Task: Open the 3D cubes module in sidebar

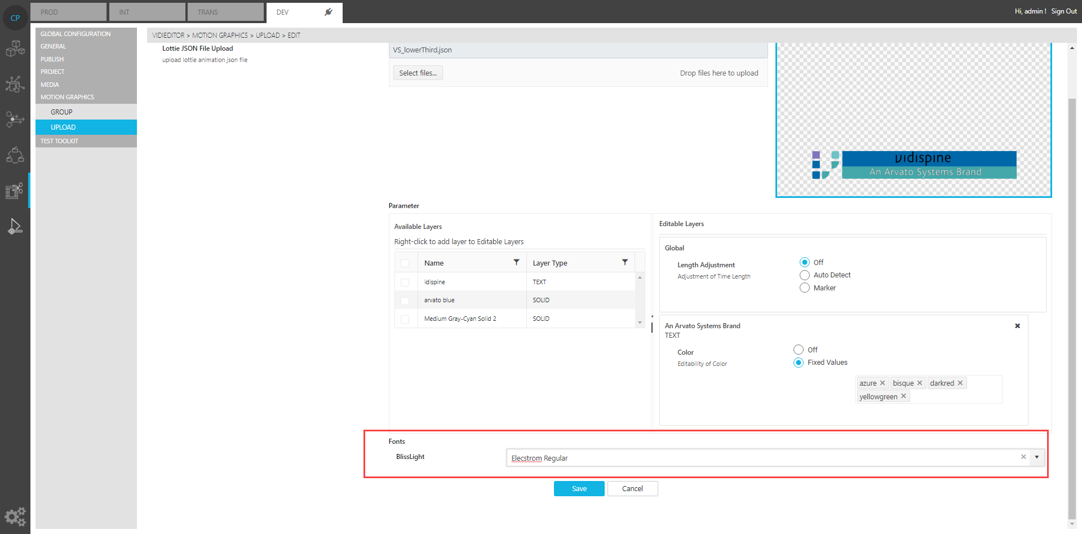Action: (x=15, y=49)
